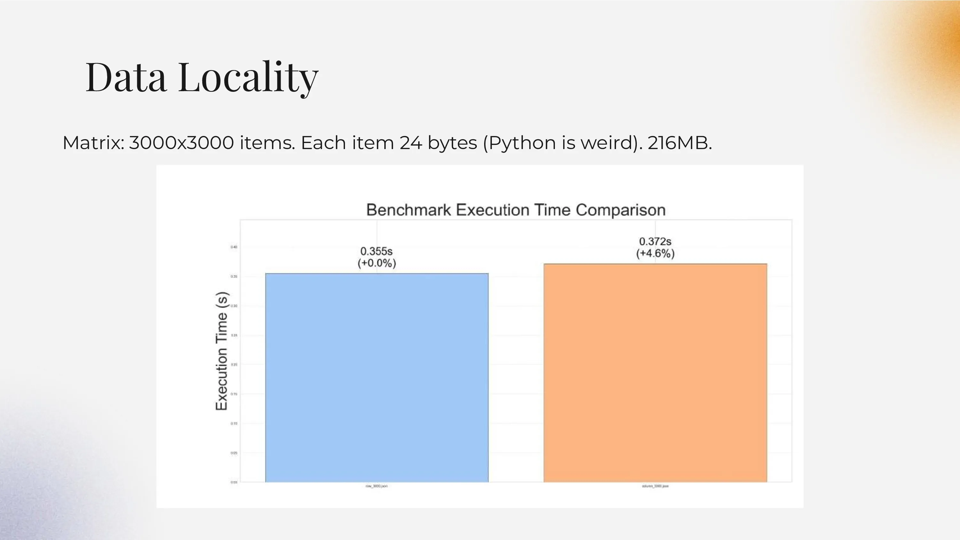Click the '0.372s (+4.6%)' bar label
This screenshot has width=960, height=540.
click(x=655, y=248)
